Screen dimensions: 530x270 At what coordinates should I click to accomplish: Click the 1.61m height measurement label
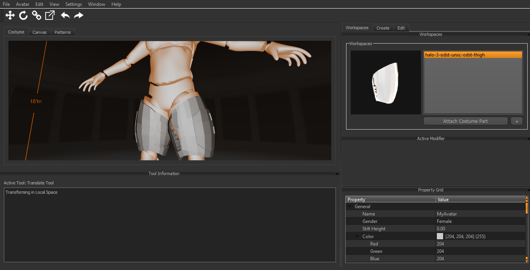36,102
